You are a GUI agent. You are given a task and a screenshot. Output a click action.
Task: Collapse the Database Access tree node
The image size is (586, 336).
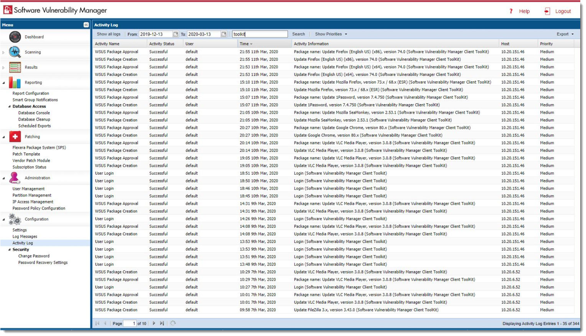pos(10,107)
